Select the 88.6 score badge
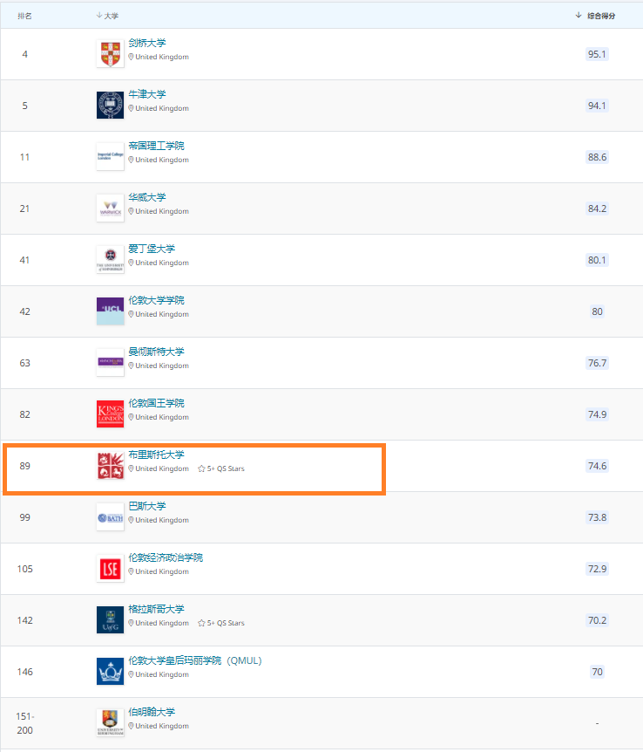The width and height of the screenshot is (643, 752). [597, 157]
